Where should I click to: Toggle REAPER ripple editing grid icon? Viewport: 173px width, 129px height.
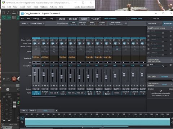pos(14,18)
